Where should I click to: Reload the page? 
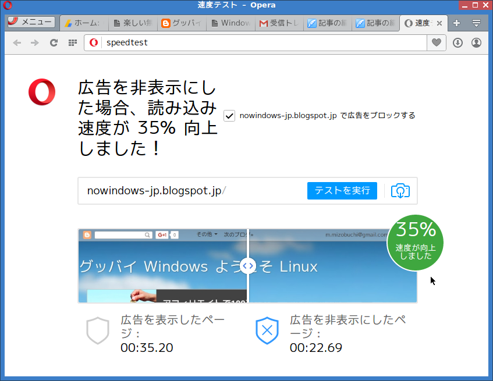54,42
